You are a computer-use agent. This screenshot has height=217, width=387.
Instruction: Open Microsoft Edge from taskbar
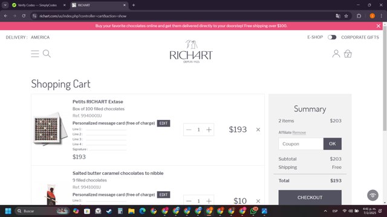(143, 211)
